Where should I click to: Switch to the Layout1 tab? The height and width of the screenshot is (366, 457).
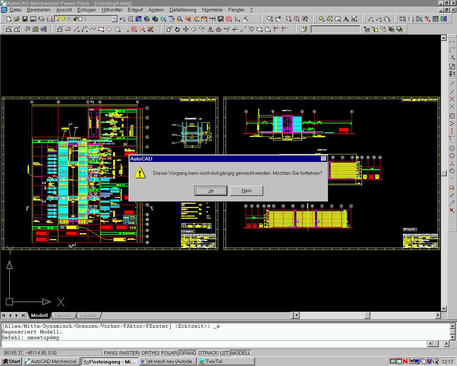pyautogui.click(x=63, y=315)
